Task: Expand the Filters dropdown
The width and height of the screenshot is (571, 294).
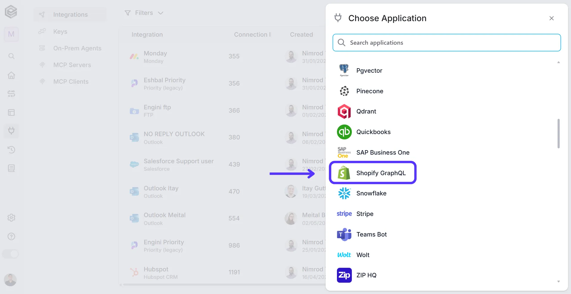Action: (x=144, y=13)
